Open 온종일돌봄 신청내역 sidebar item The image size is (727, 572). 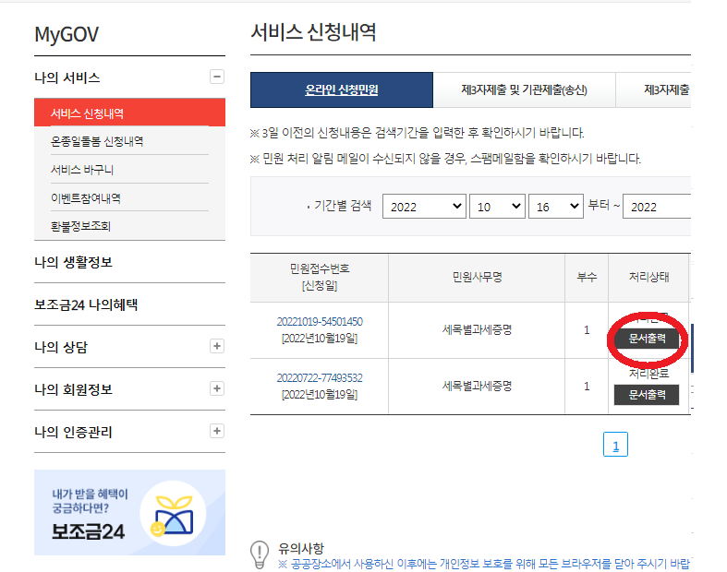[x=97, y=141]
